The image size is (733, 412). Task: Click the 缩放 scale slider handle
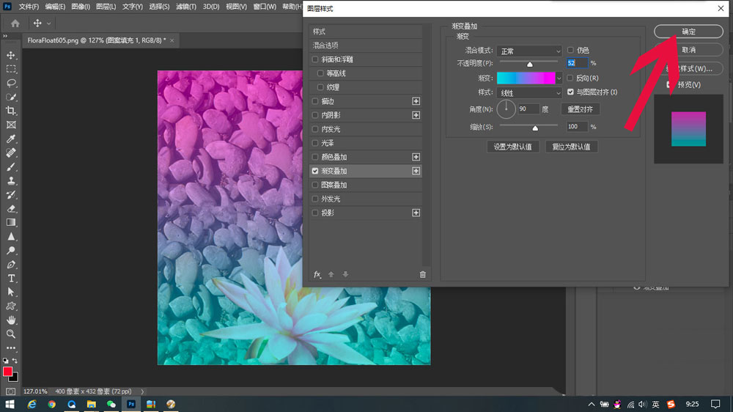pos(535,128)
